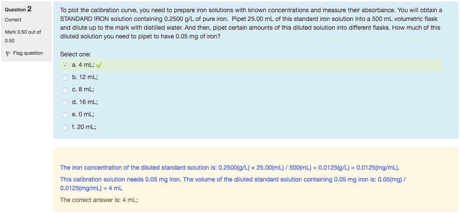Select the d. 16 mL answer option

click(x=65, y=102)
